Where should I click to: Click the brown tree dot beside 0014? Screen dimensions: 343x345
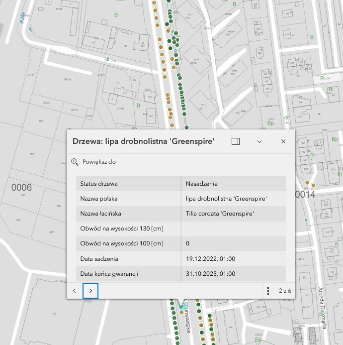[x=313, y=185]
